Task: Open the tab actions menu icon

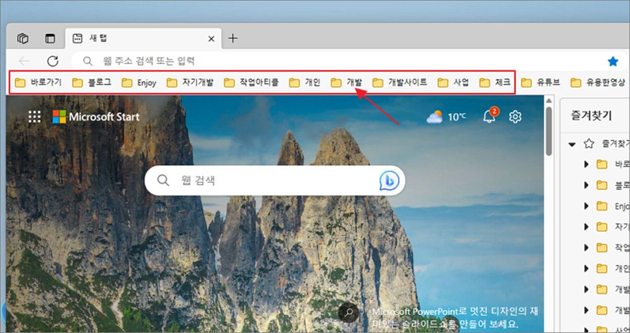Action: pos(49,38)
